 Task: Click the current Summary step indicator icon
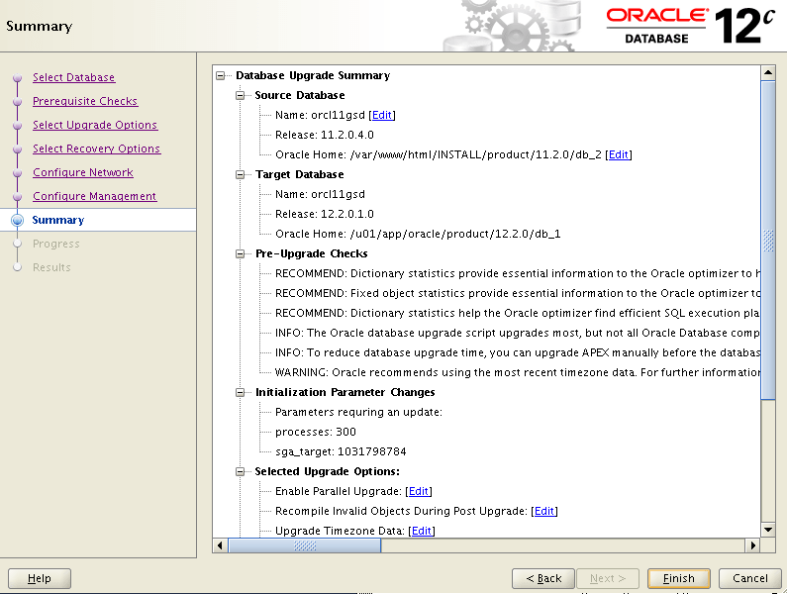click(x=18, y=221)
